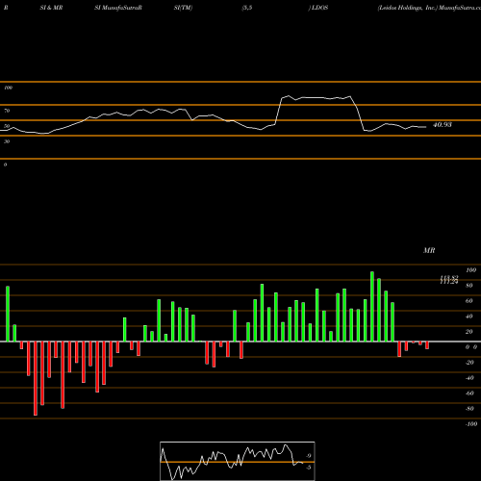The width and height of the screenshot is (481, 481).
Task: Click the MR panel title label
Action: [x=429, y=250]
